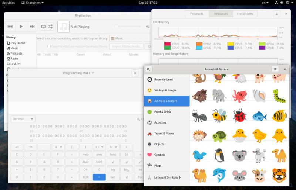Open the search in Characters window
This screenshot has width=296, height=190.
[x=149, y=69]
